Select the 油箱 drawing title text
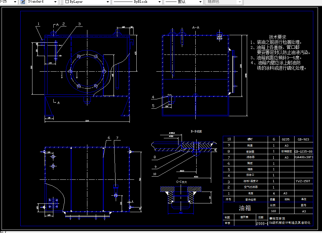 click(245, 208)
